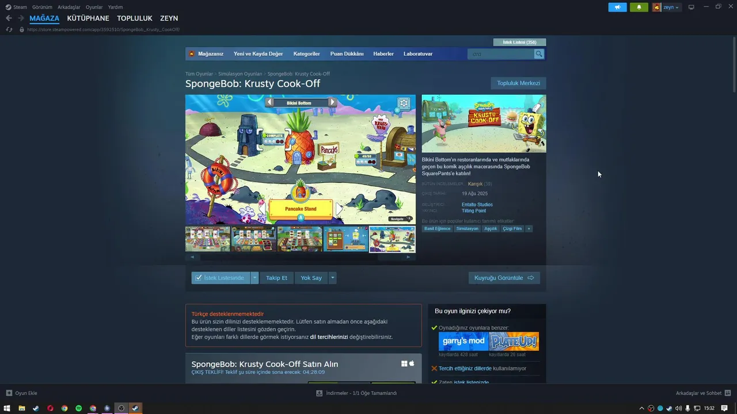Open the Laboratuvar tab
The height and width of the screenshot is (414, 737).
tap(418, 54)
